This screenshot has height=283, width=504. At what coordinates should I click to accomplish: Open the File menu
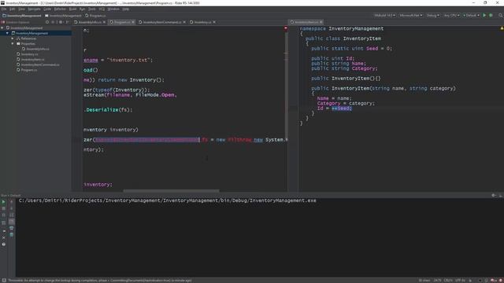pos(4,9)
